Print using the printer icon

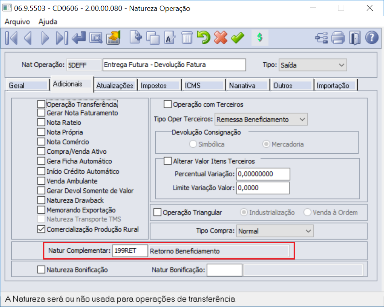pyautogui.click(x=338, y=38)
